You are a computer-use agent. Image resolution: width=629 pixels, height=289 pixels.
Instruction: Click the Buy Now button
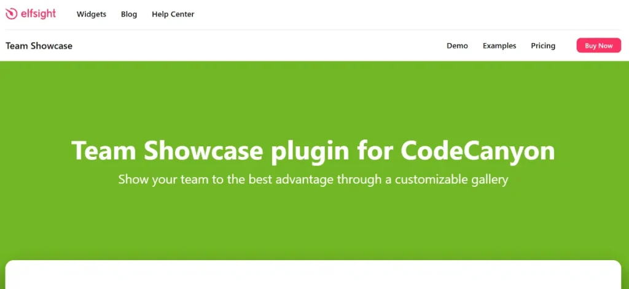pos(598,46)
